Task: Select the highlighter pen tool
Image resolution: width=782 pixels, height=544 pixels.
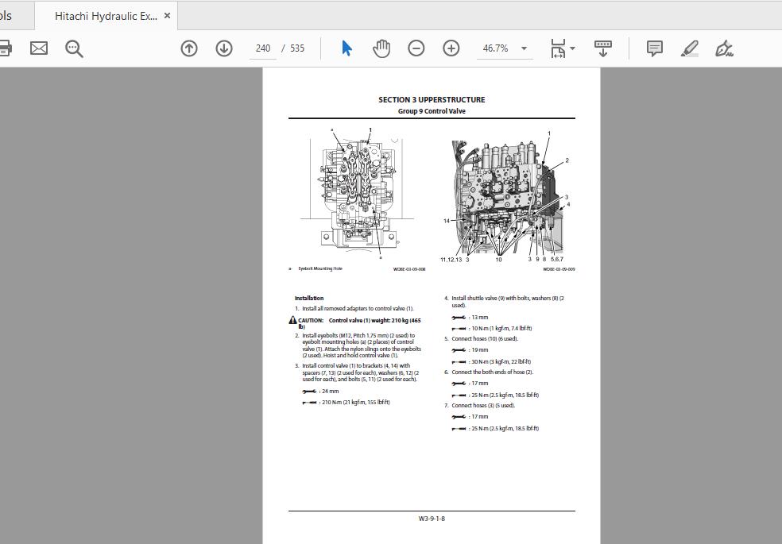Action: point(689,48)
